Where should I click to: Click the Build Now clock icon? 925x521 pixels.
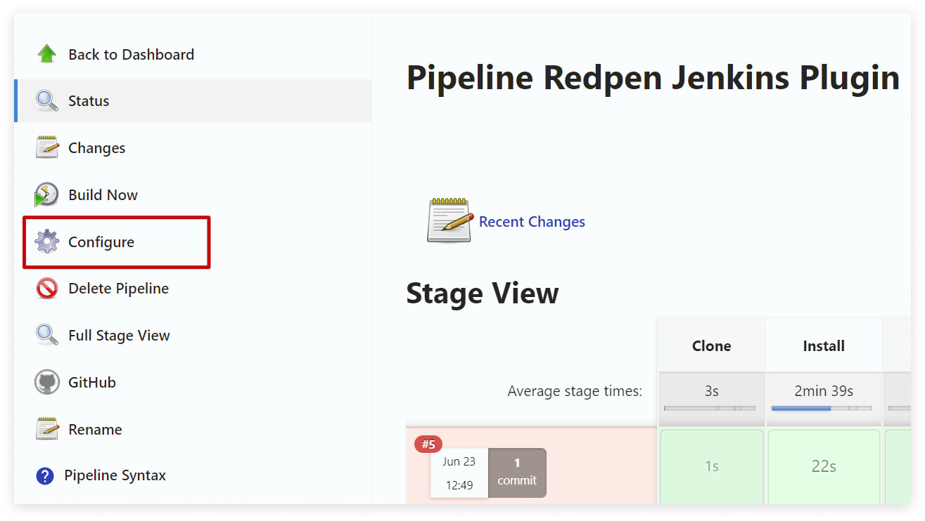point(47,194)
